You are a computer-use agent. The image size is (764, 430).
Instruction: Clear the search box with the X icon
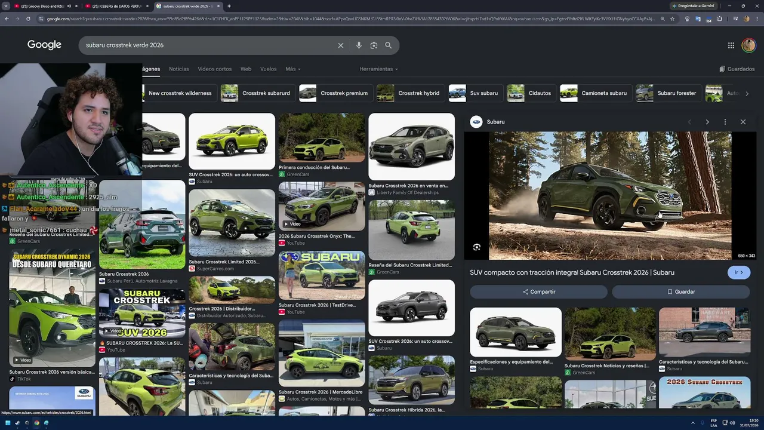(x=341, y=45)
